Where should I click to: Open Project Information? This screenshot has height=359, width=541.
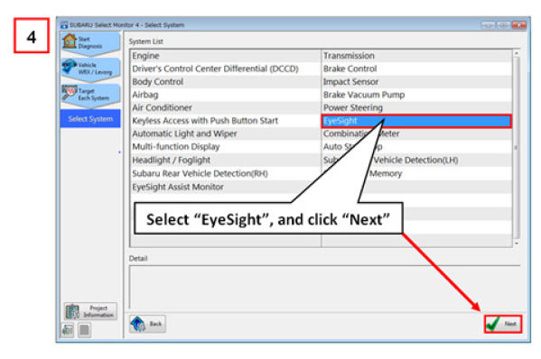(90, 311)
